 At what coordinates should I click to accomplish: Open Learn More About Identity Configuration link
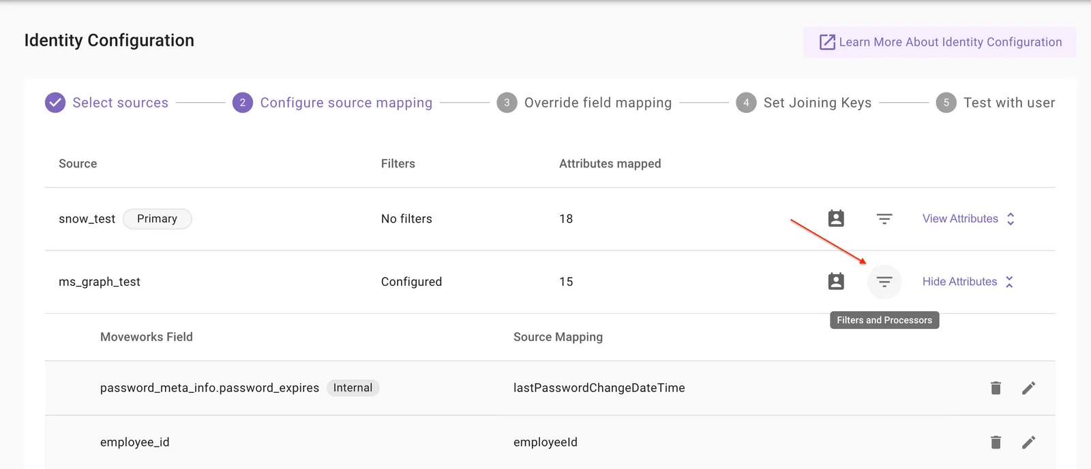[x=940, y=42]
